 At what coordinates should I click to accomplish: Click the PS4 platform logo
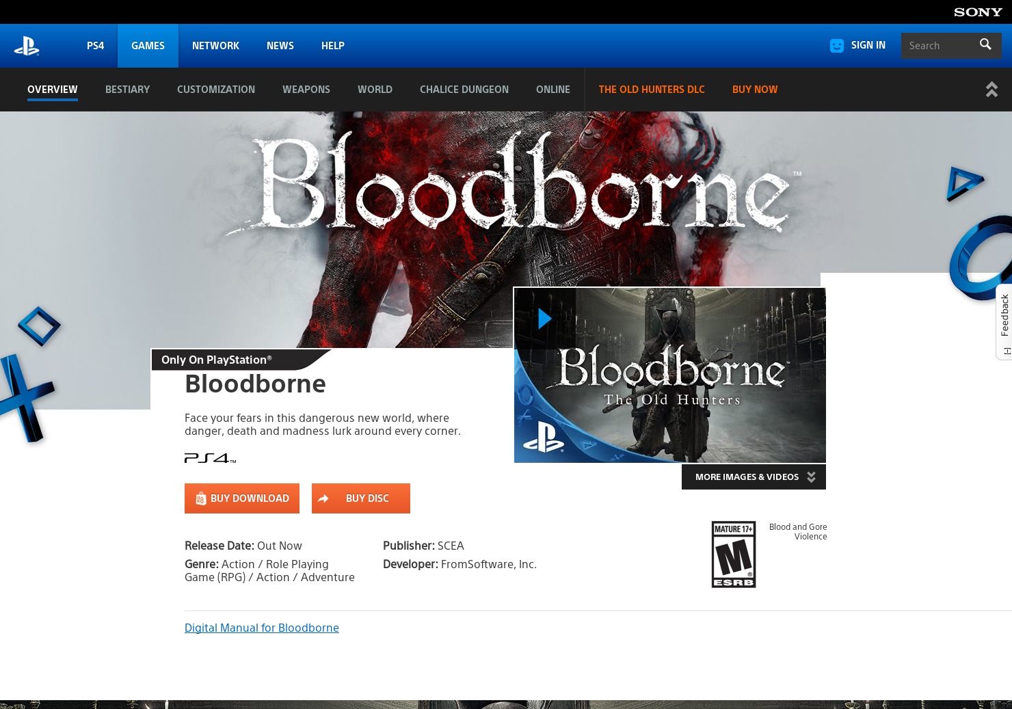coord(207,458)
